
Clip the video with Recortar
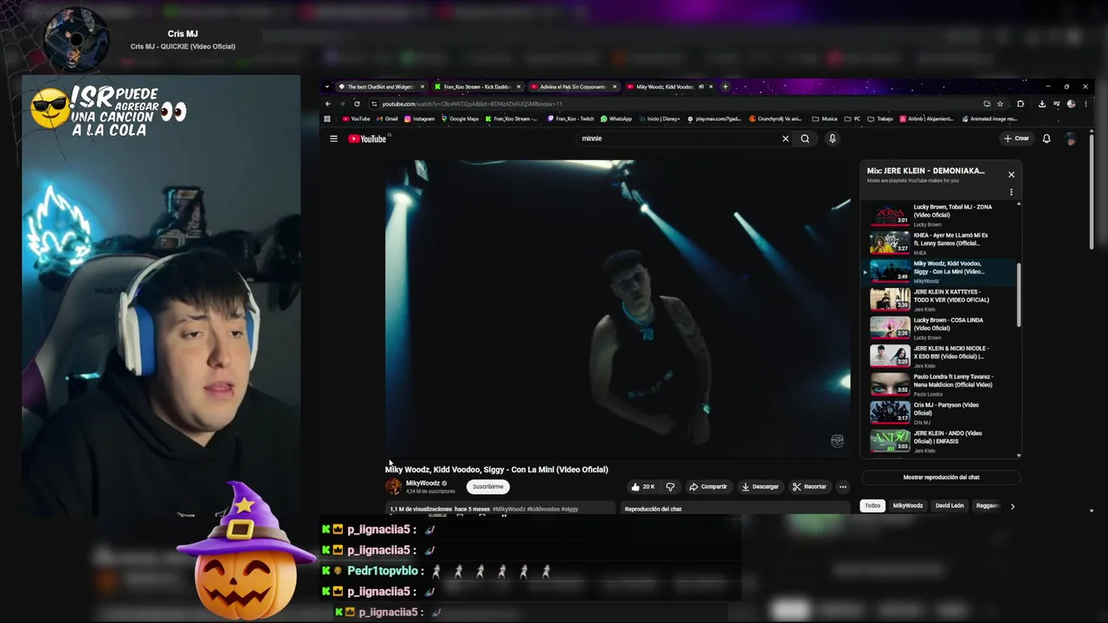coord(809,486)
